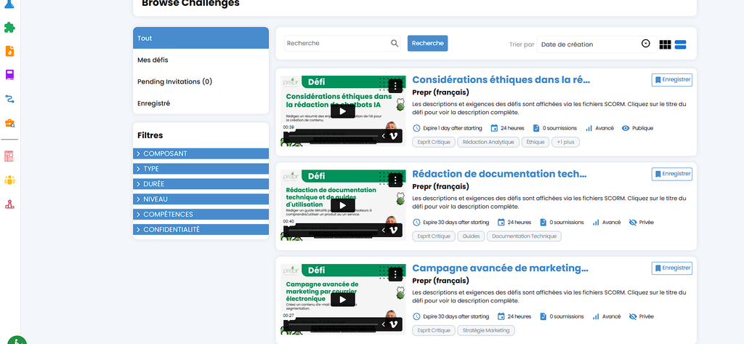Click the blue Recherche button
Image resolution: width=744 pixels, height=344 pixels.
pos(427,43)
